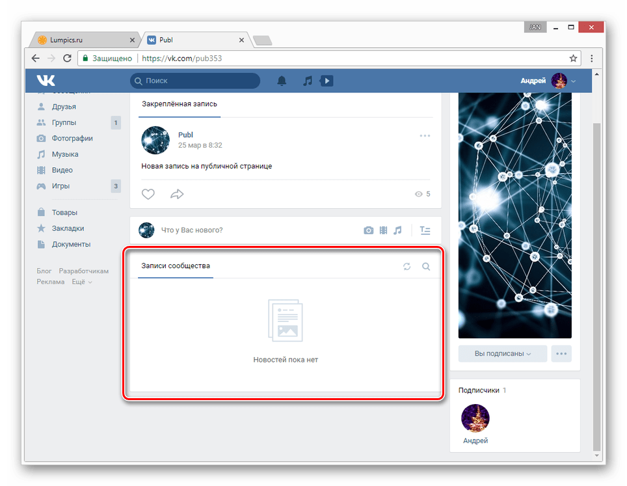Bookmark this page with the star icon
Image resolution: width=627 pixels, height=486 pixels.
coord(573,58)
